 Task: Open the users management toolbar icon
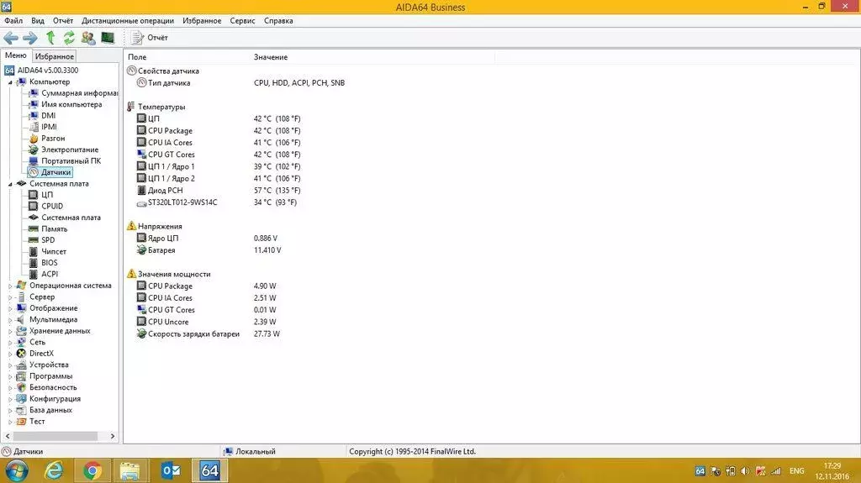pyautogui.click(x=87, y=38)
